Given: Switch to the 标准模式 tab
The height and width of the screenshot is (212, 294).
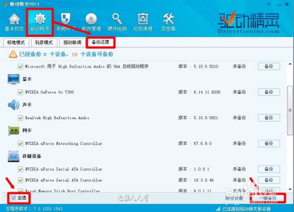Looking at the screenshot, I should pyautogui.click(x=16, y=42).
